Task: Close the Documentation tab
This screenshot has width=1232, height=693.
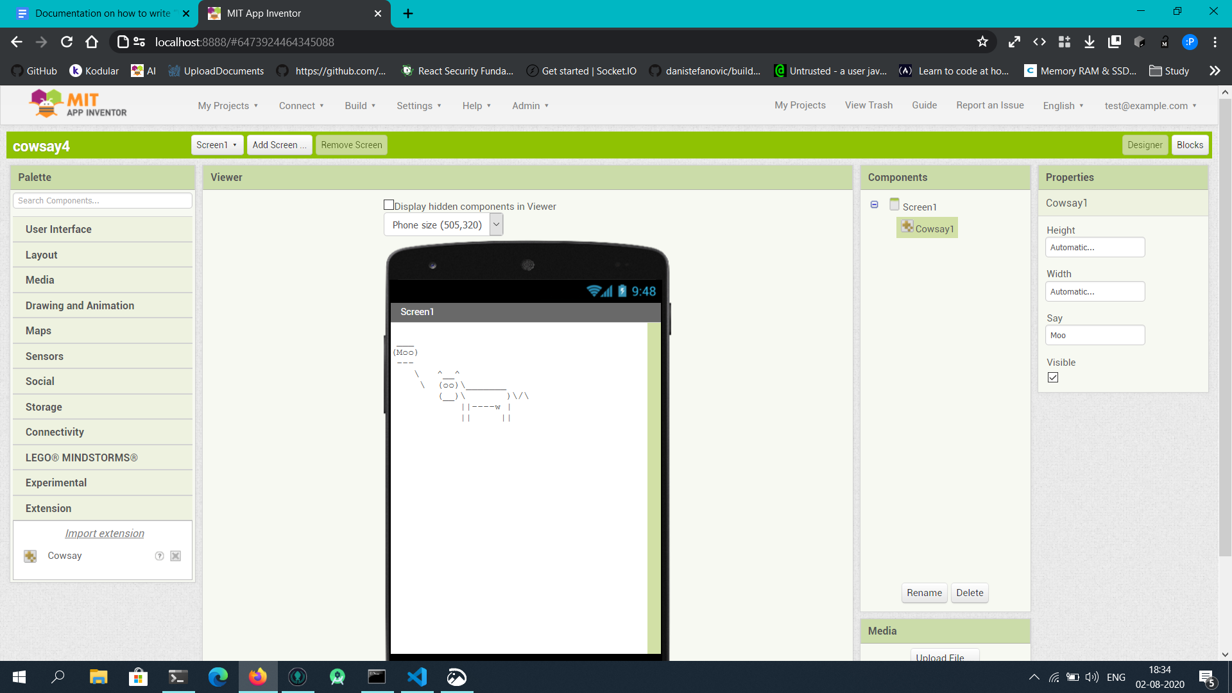Action: (186, 13)
